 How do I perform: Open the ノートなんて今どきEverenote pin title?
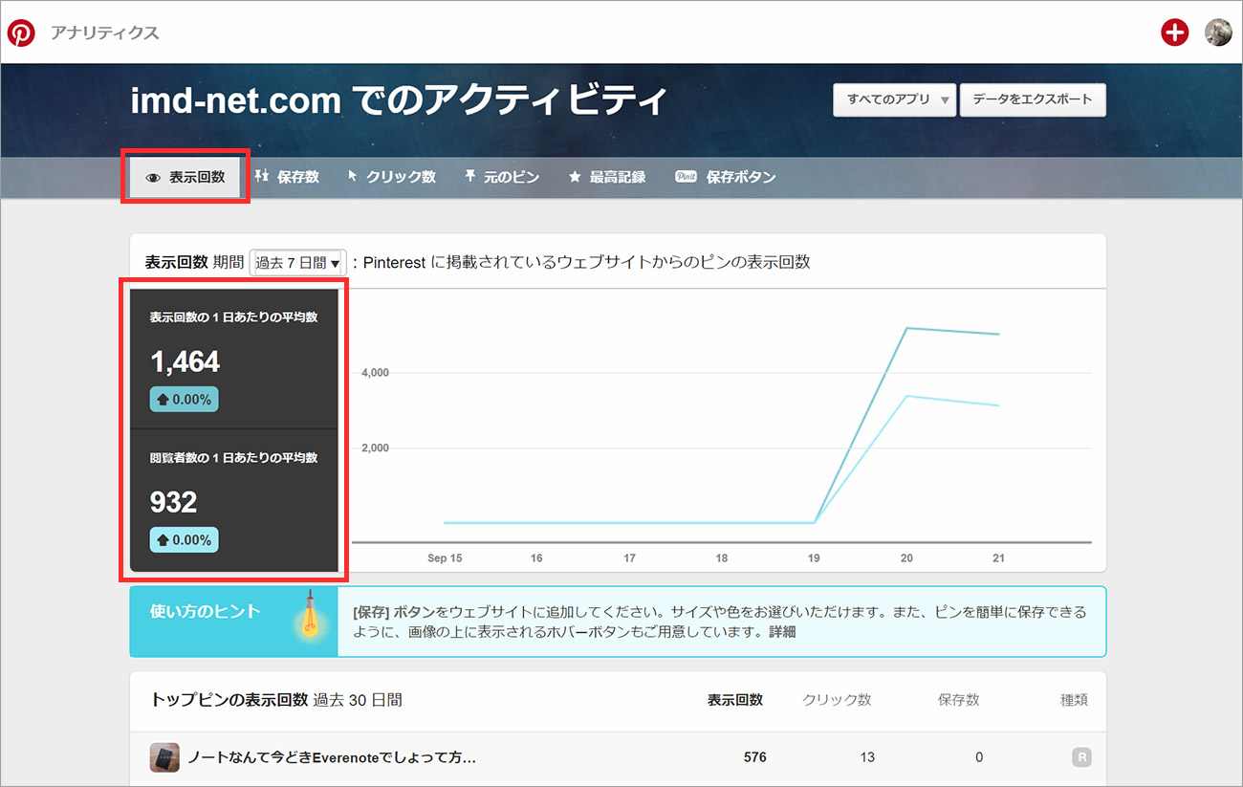[332, 757]
